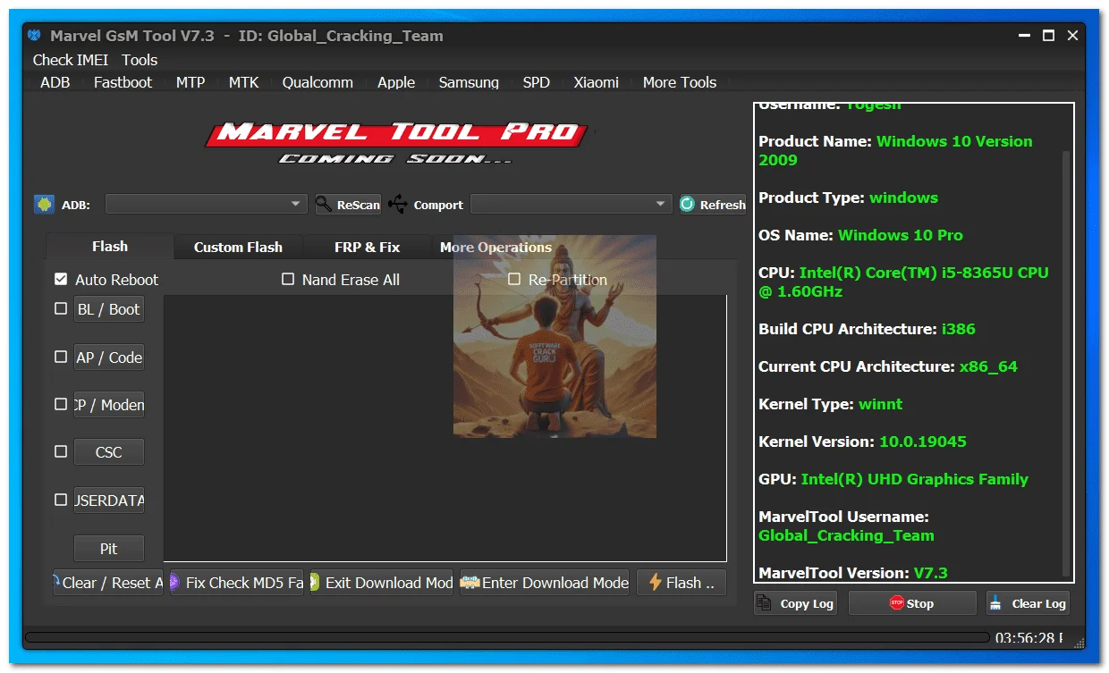This screenshot has width=1109, height=673.
Task: Click the 'Kernel Type: winnt' log line
Action: (830, 404)
